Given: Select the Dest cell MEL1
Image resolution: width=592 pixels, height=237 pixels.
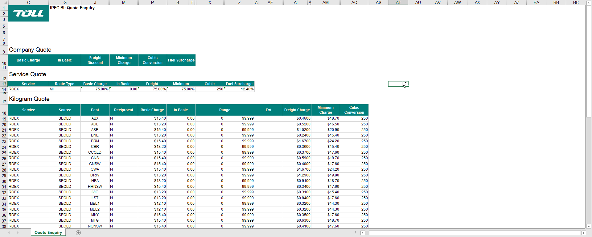Looking at the screenshot, I should pos(95,203).
